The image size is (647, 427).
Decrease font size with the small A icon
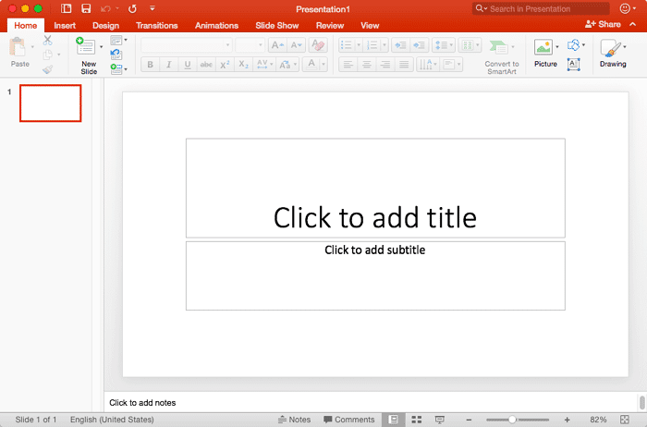point(296,45)
